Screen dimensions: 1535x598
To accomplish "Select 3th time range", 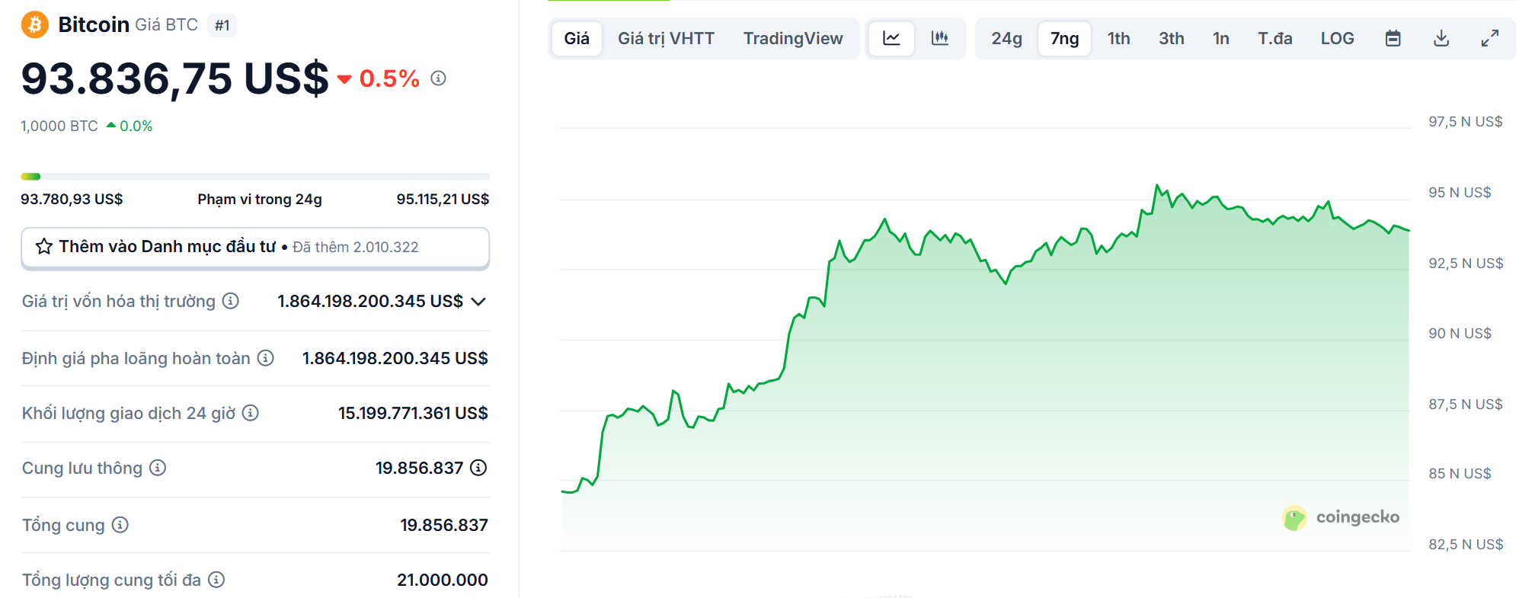I will click(1172, 38).
